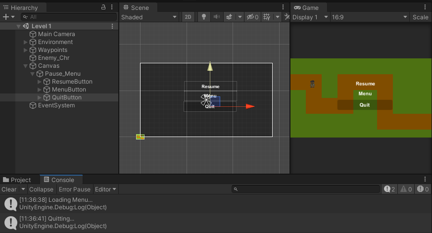Click the scene effects toggle icon
Image resolution: width=432 pixels, height=233 pixels.
(x=229, y=17)
